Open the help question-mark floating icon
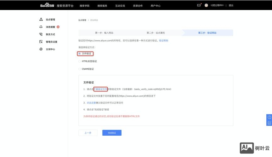 tap(269, 117)
